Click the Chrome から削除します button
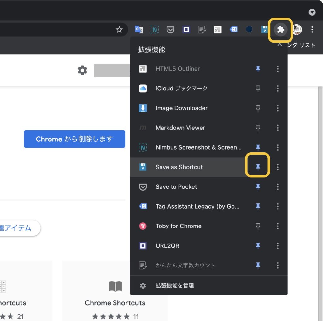 [x=74, y=139]
